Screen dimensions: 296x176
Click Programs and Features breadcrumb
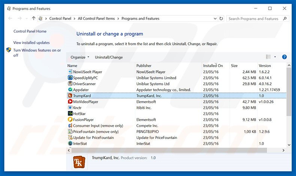141,18
